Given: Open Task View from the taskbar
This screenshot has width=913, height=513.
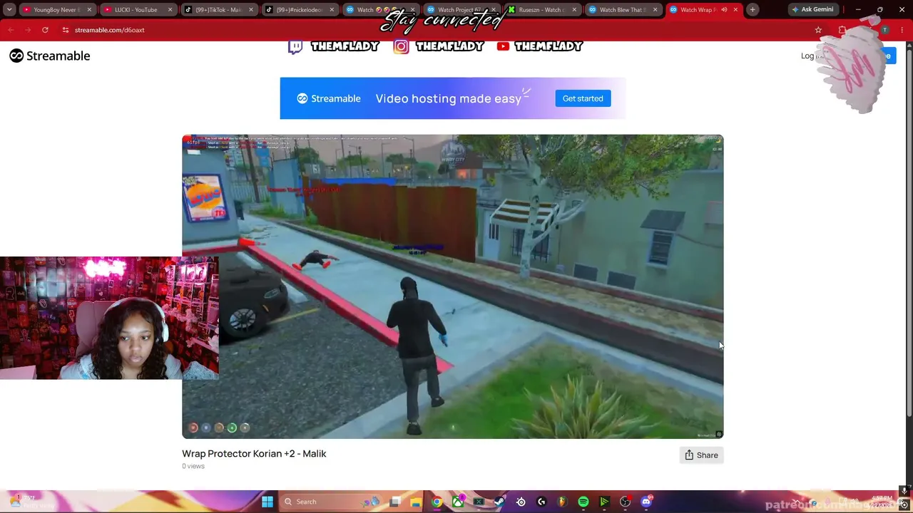Looking at the screenshot, I should click(395, 502).
